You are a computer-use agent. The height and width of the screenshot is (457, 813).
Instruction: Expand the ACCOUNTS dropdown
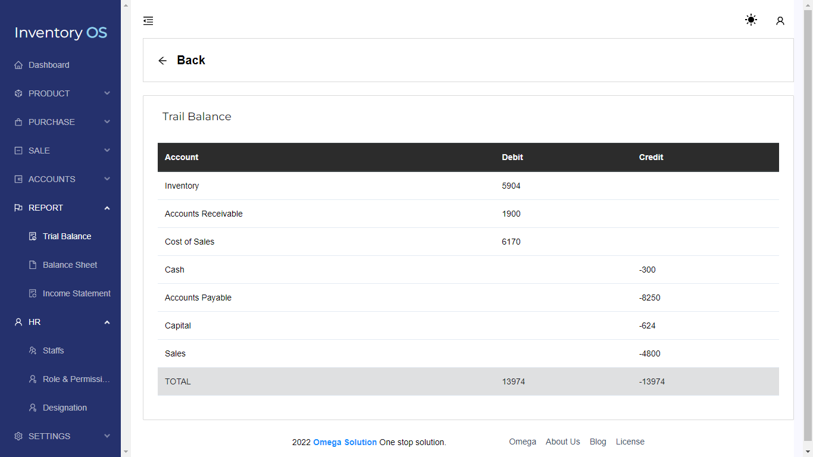click(x=52, y=179)
